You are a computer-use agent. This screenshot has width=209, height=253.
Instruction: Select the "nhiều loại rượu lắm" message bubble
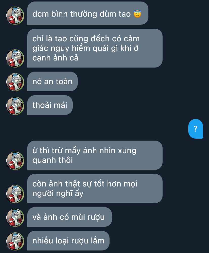(68, 241)
